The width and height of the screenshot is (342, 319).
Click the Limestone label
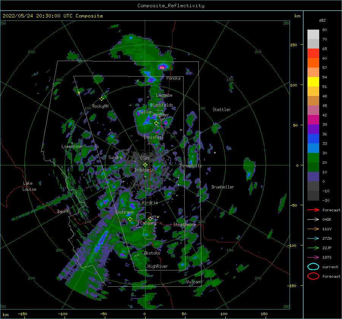(72, 146)
